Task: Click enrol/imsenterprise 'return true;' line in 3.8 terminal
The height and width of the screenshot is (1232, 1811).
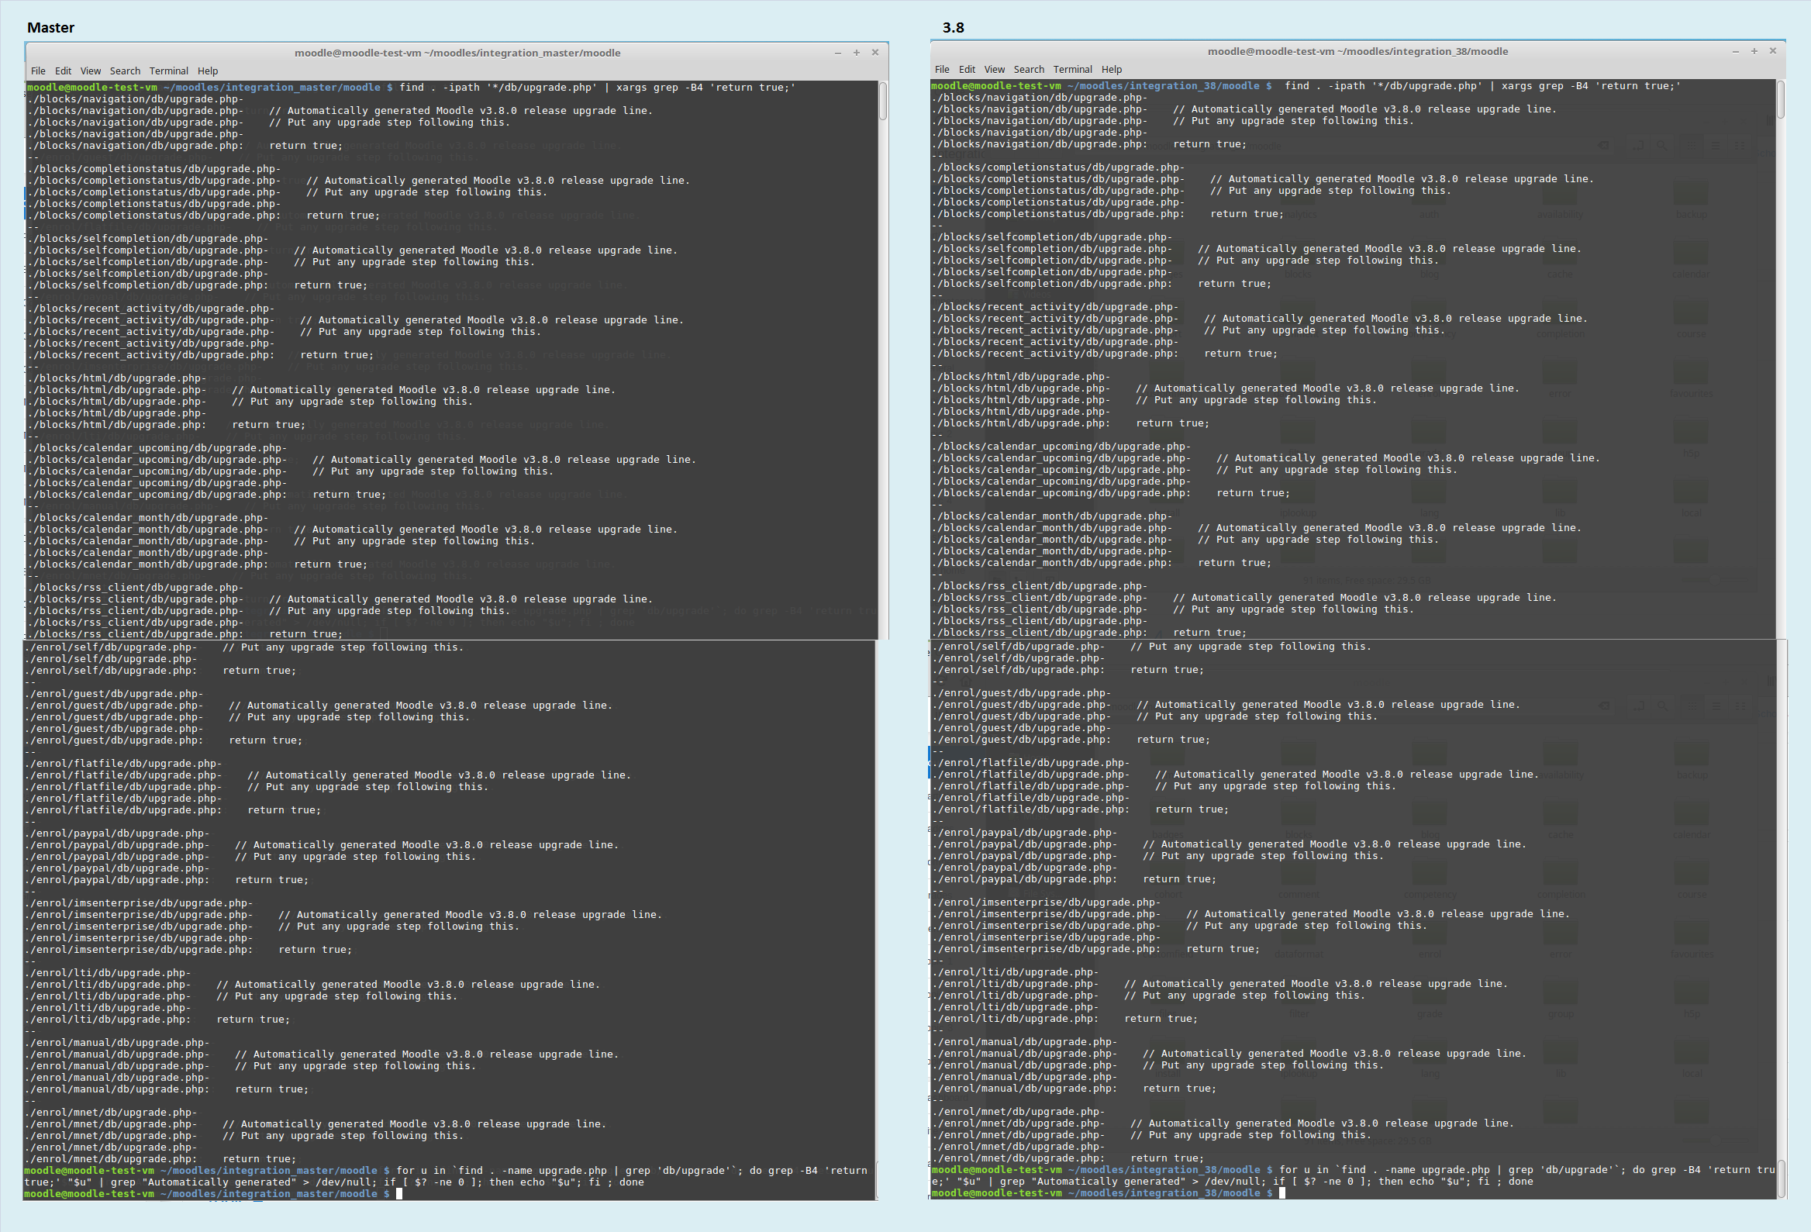Action: click(x=1096, y=949)
